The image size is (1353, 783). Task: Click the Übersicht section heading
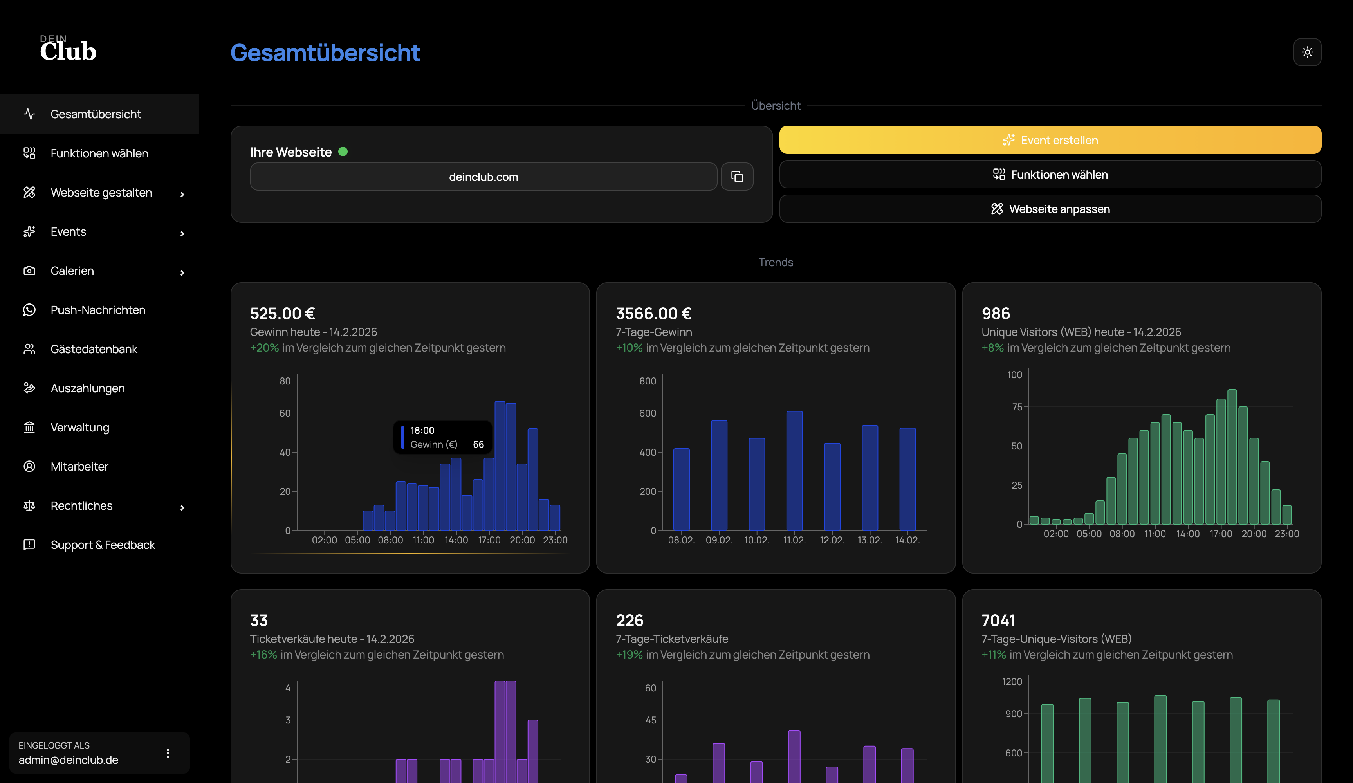(x=775, y=105)
